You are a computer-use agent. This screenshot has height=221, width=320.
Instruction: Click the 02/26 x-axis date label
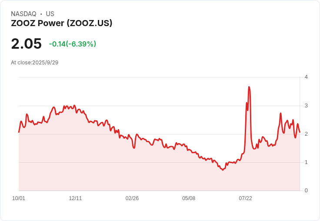pos(132,198)
